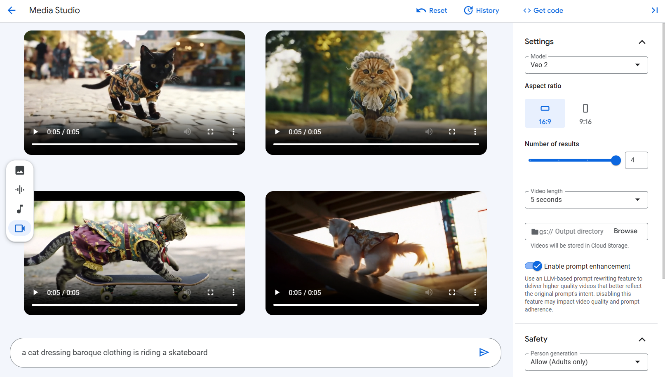The image size is (665, 377).
Task: Open History
Action: pyautogui.click(x=481, y=11)
